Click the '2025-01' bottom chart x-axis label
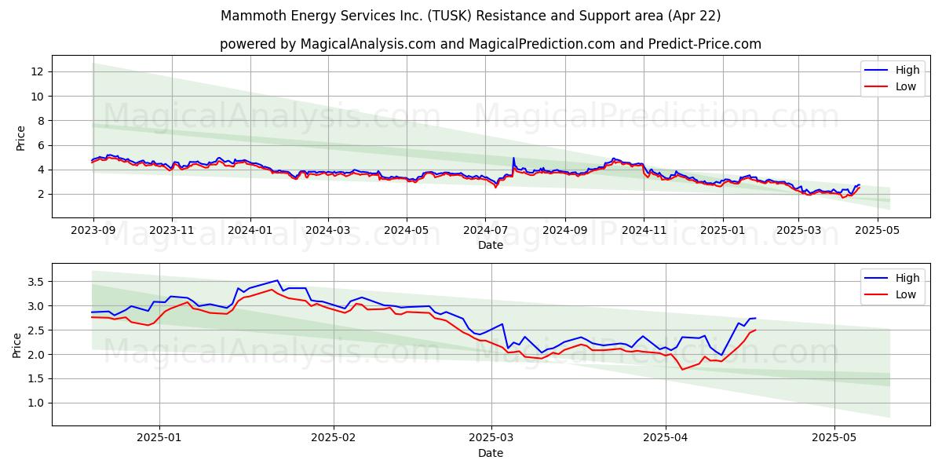This screenshot has width=942, height=471. tap(159, 439)
